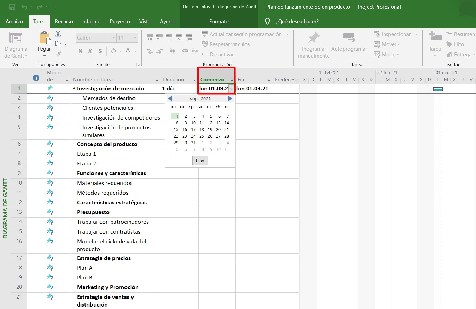The height and width of the screenshot is (309, 476).
Task: Select day 17 in March calendar
Action: coord(193,130)
